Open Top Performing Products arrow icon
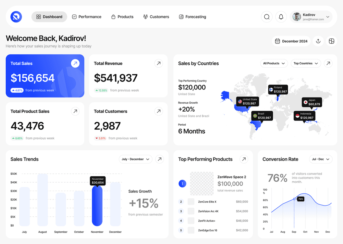 click(x=244, y=159)
